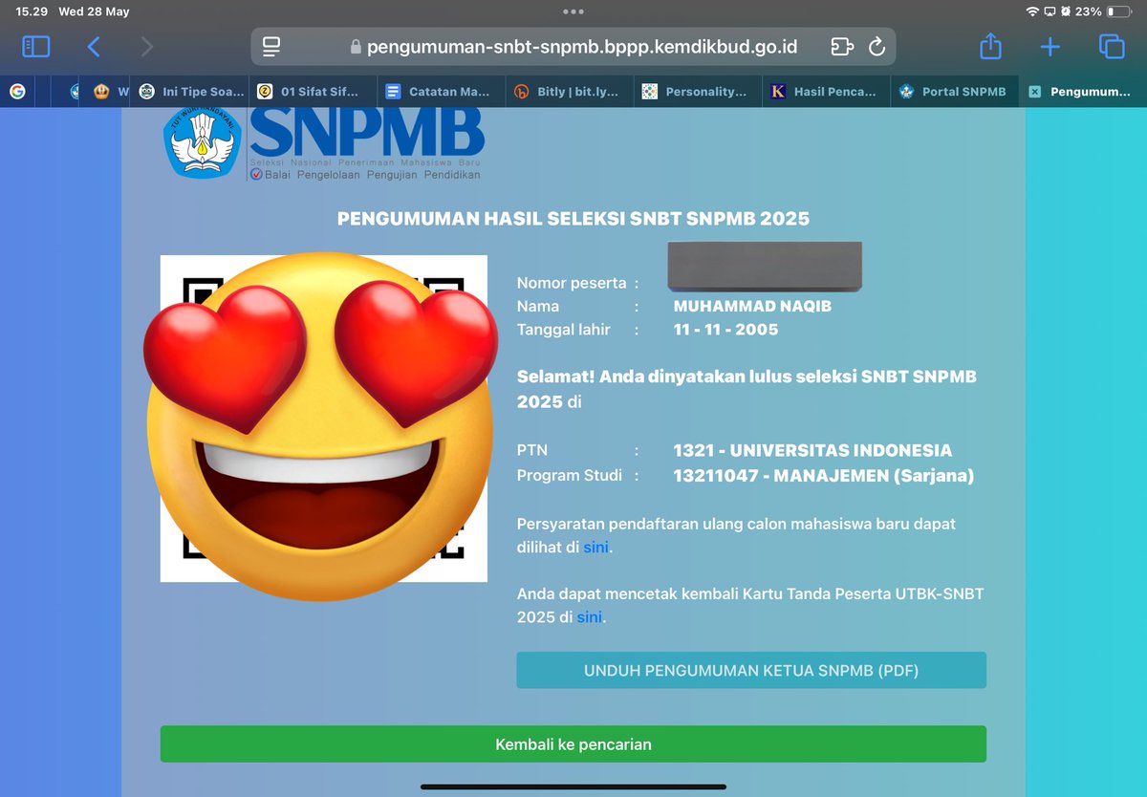The height and width of the screenshot is (797, 1147).
Task: Switch to the 'Portal SNPMB' tab
Action: tap(954, 92)
